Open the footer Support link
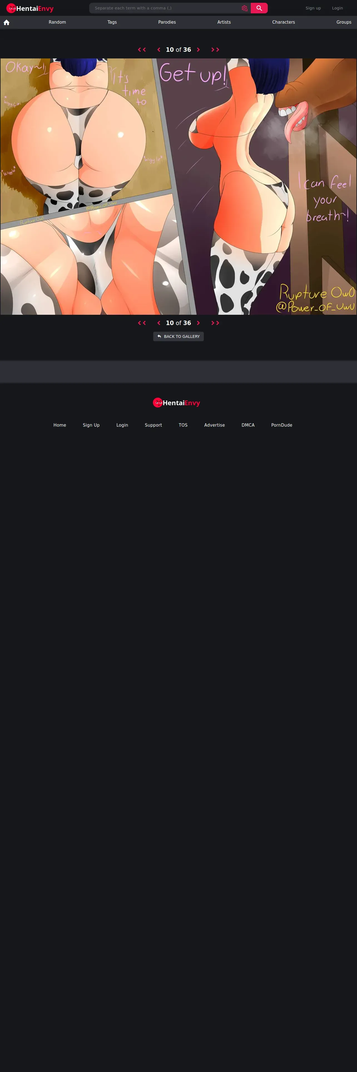Screen dimensions: 357x1072 click(153, 425)
